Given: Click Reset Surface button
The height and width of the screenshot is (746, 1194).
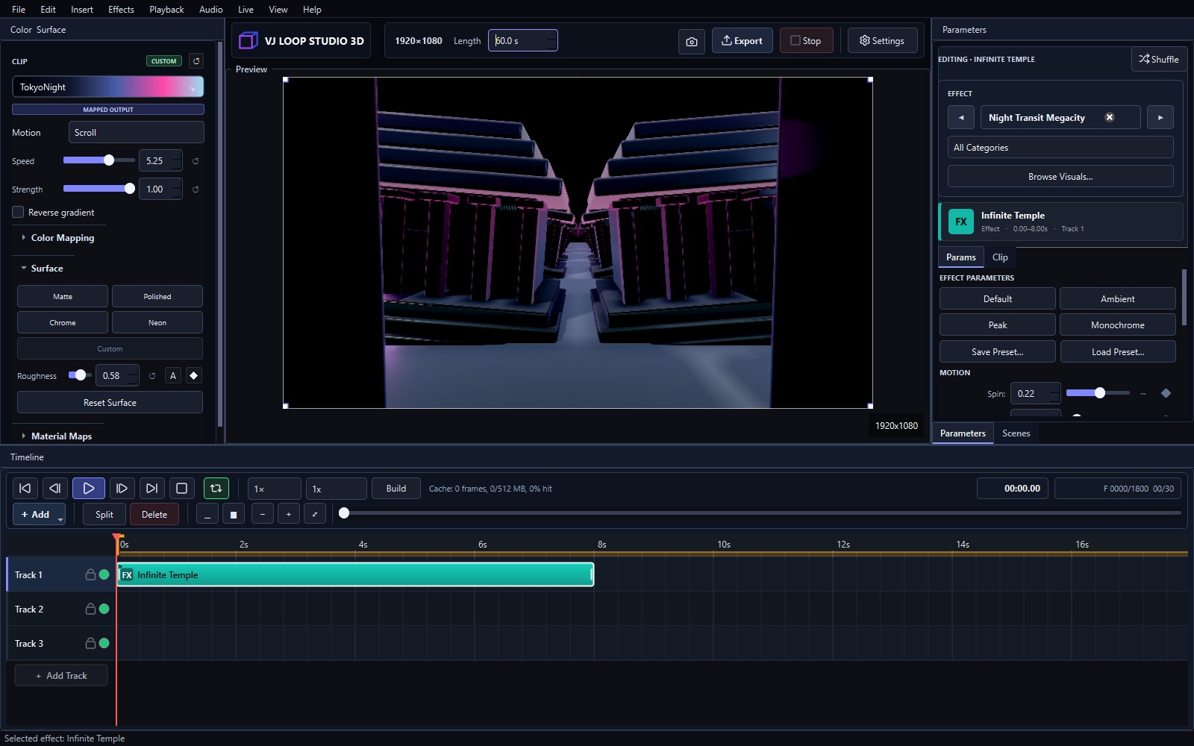Looking at the screenshot, I should (x=110, y=402).
